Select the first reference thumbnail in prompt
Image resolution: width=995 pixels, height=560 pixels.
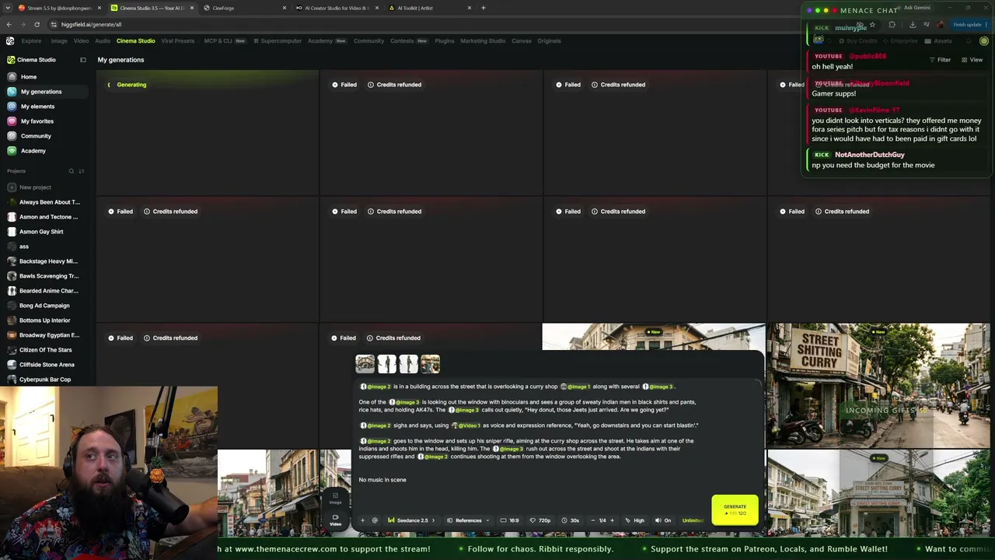pos(365,363)
